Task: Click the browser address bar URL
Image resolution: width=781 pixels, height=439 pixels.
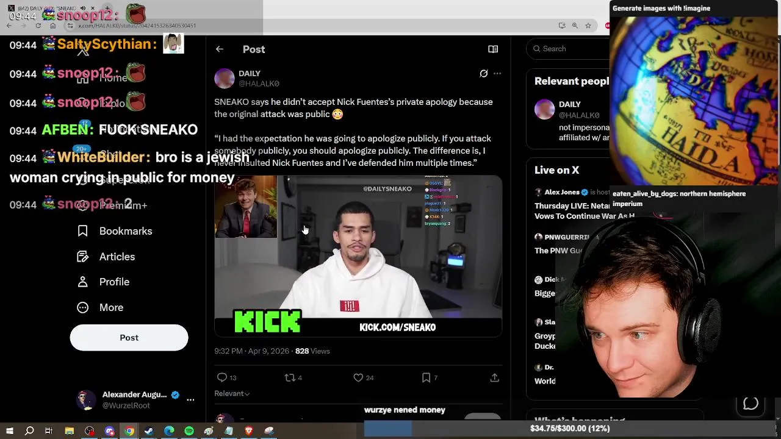Action: (137, 26)
